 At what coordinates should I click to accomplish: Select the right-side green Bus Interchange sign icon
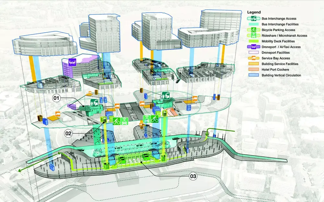166,96
